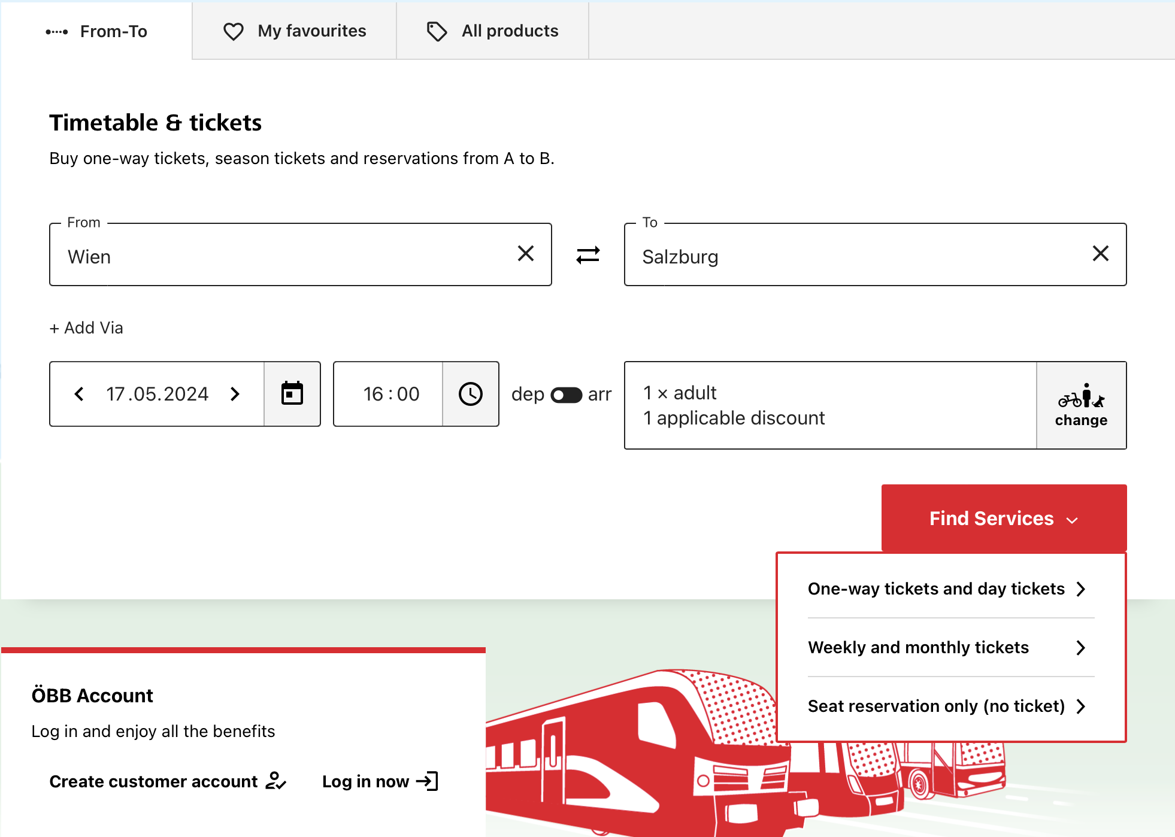Swap From and To stations

pyautogui.click(x=587, y=255)
